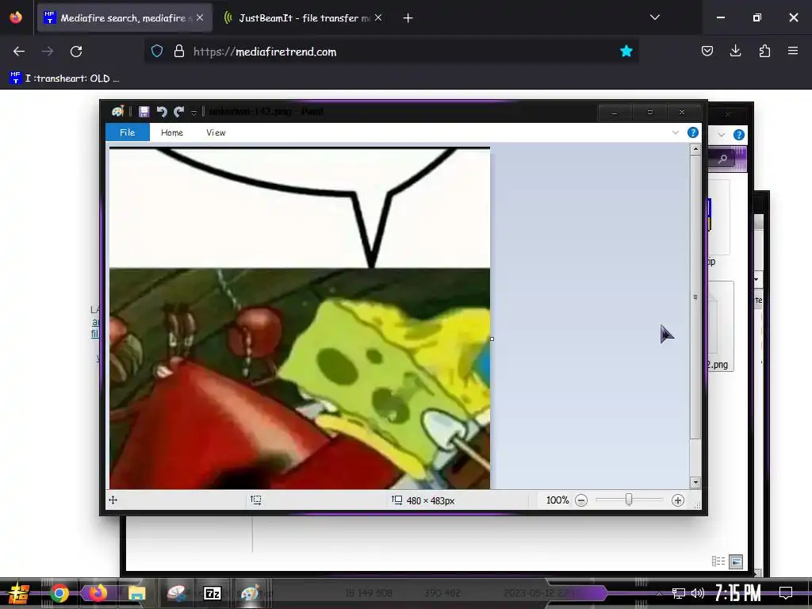Zoom in using the plus button
Image resolution: width=812 pixels, height=609 pixels.
point(678,500)
